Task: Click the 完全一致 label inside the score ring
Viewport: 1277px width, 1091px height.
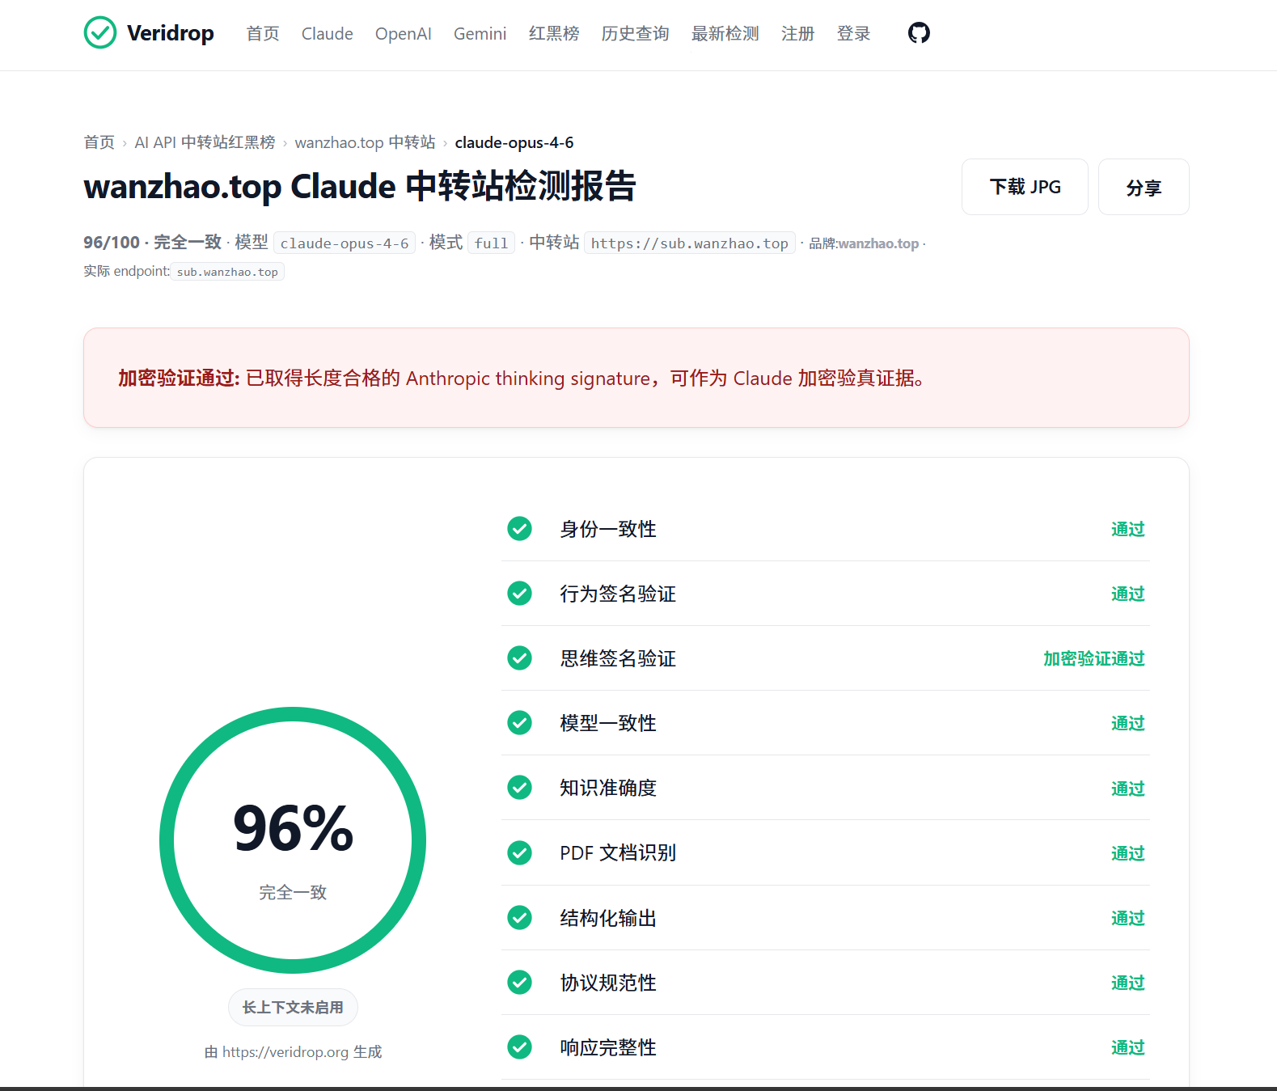Action: coord(293,892)
